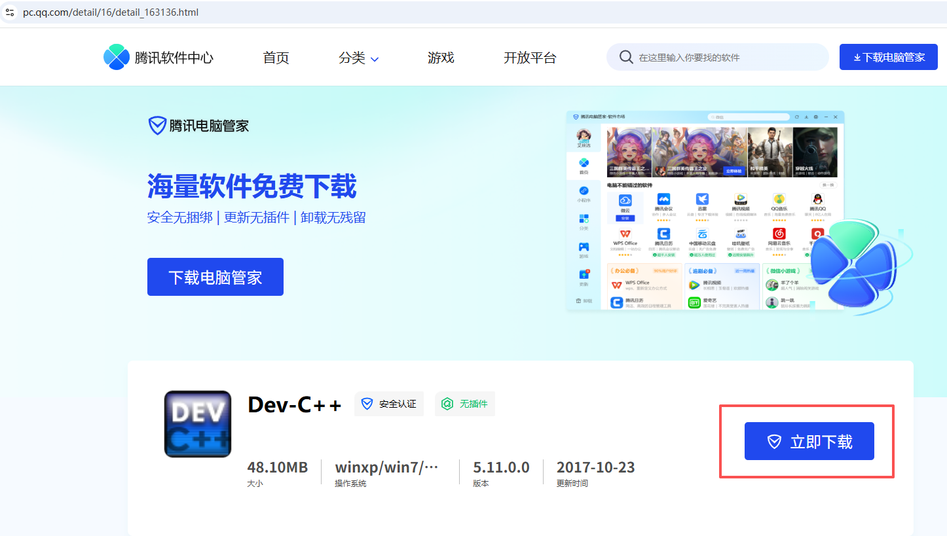Click the large 下载电脑管家 banner button
This screenshot has width=947, height=536.
coord(215,277)
